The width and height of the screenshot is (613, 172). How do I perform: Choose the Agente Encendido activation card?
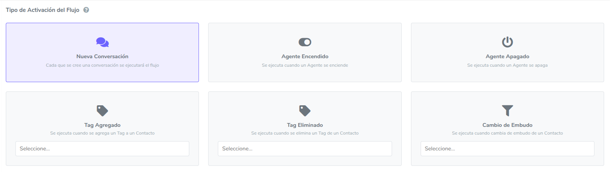point(305,52)
